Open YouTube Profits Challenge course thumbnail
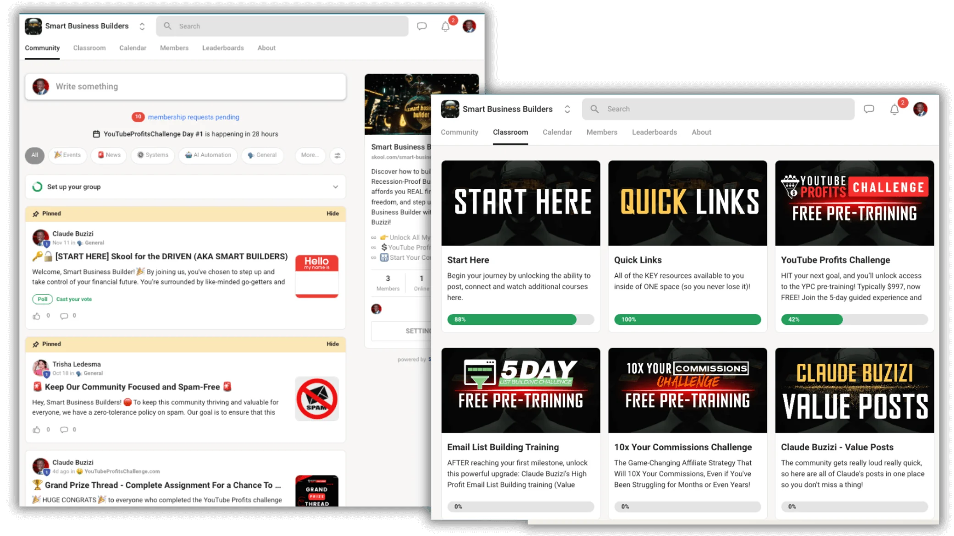This screenshot has height=536, width=954. (x=854, y=203)
